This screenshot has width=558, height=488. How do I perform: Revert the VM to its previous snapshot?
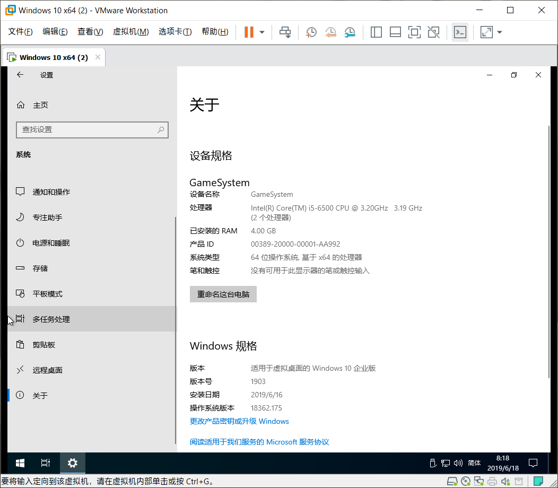(330, 32)
